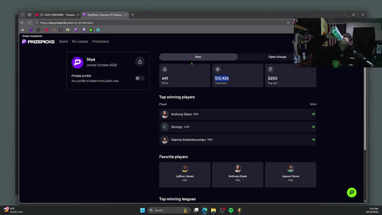This screenshot has height=215, width=382.
Task: Open the Board menu item
Action: coord(64,42)
